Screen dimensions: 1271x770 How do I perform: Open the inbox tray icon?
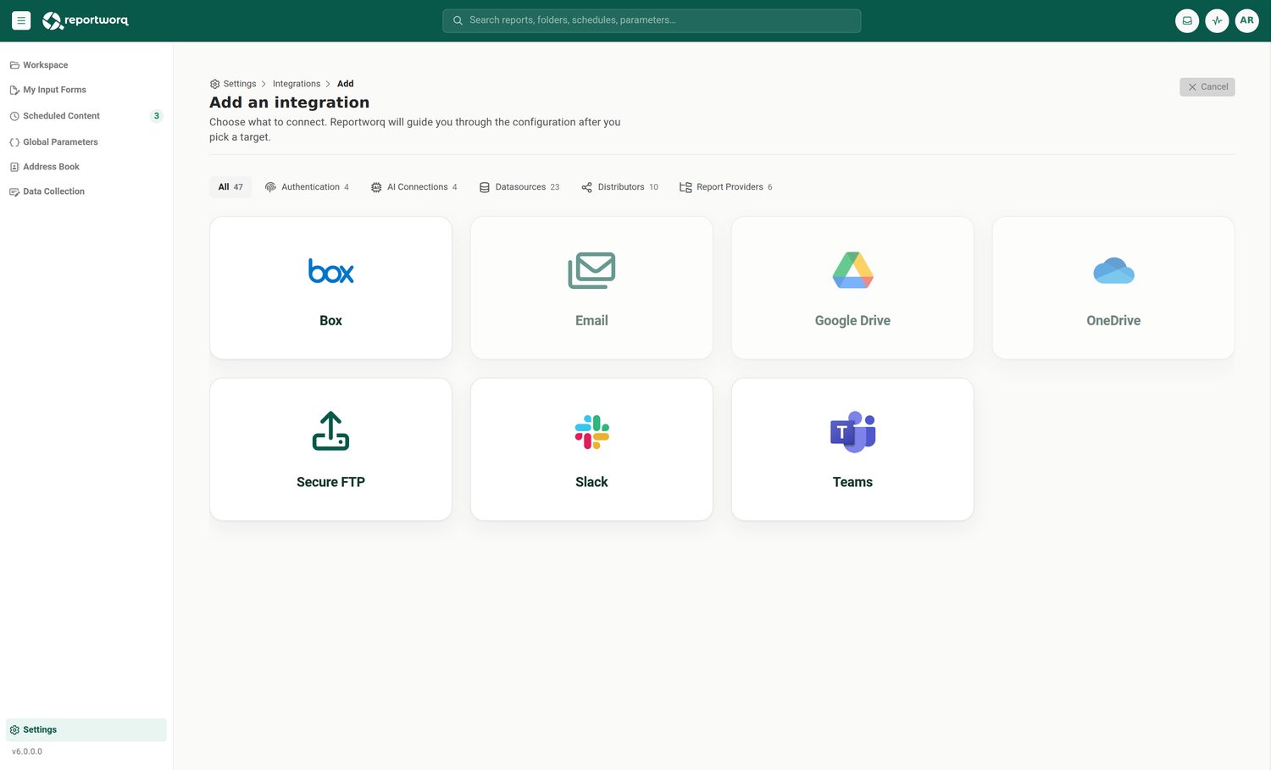[x=1187, y=20]
